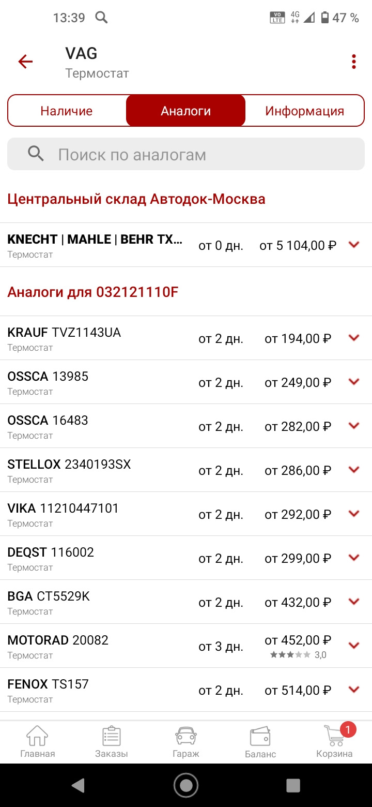372x807 pixels.
Task: Open STELLOX 2340193SX thermostat item
Action: pyautogui.click(x=69, y=470)
